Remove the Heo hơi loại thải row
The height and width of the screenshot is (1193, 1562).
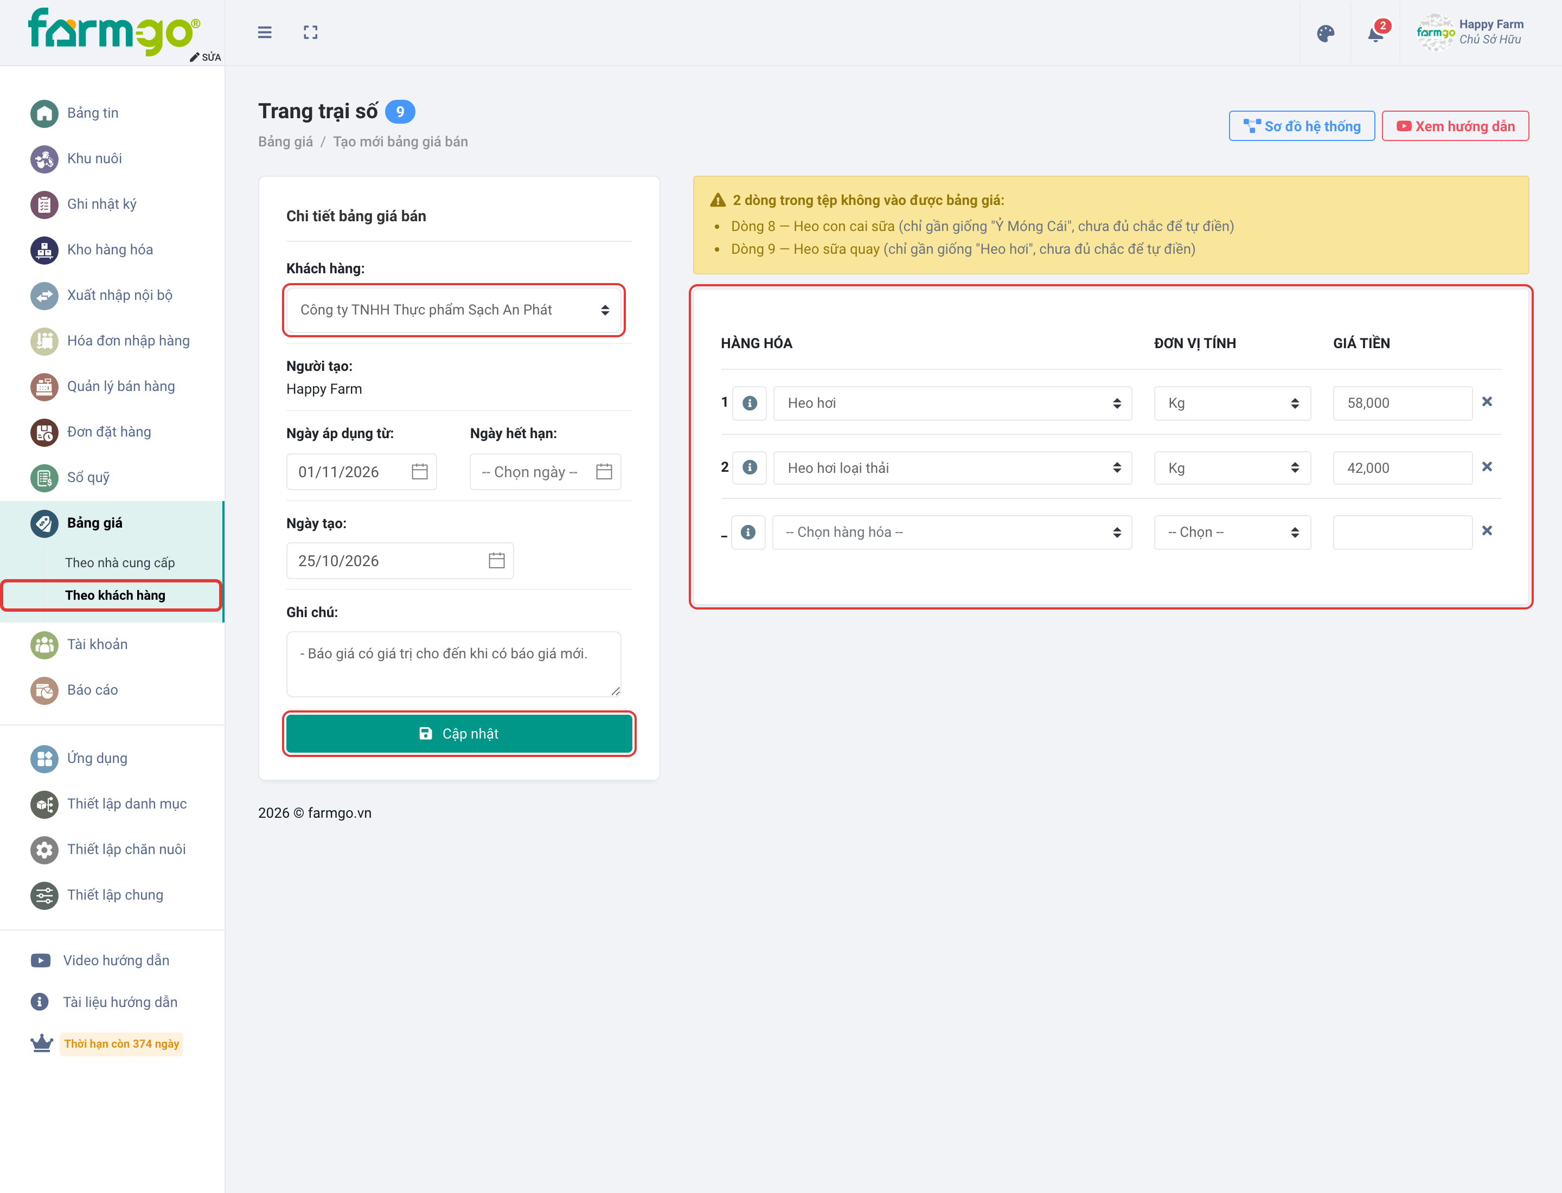(x=1487, y=466)
